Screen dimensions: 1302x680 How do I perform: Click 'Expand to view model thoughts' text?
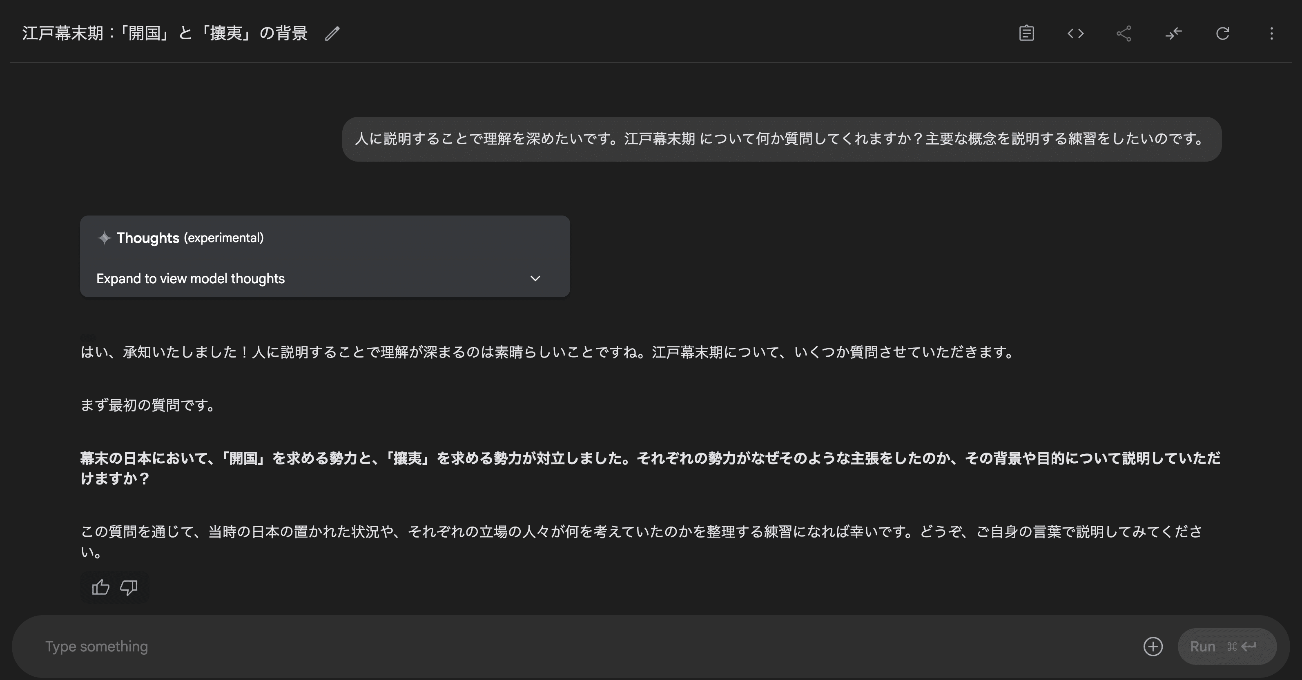[x=191, y=278]
